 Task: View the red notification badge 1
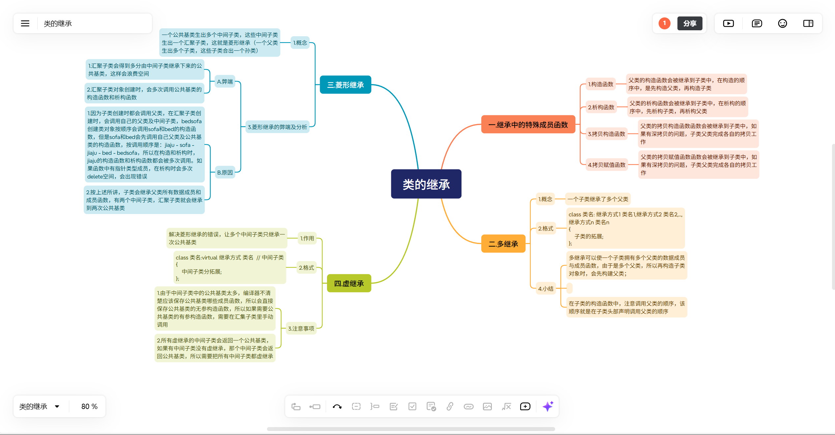665,23
